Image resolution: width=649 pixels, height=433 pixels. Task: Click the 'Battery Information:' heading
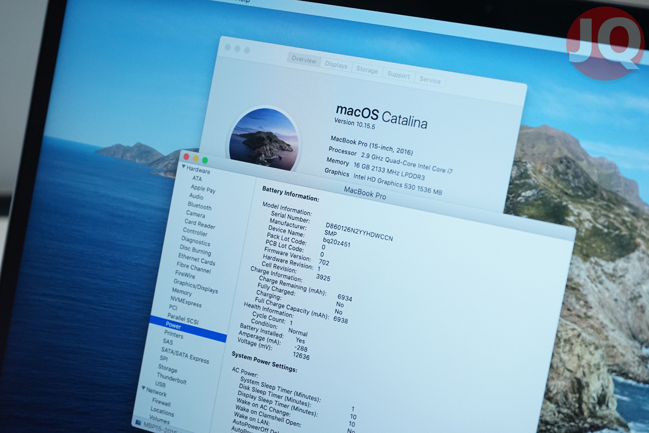click(x=290, y=194)
